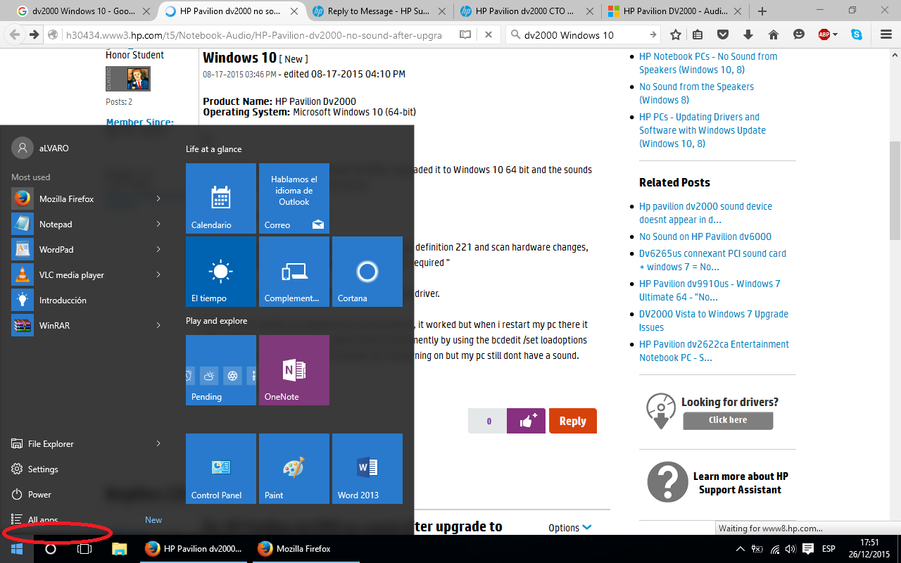Stop loading the page with X button
Screen dimensions: 901x563
coord(488,35)
